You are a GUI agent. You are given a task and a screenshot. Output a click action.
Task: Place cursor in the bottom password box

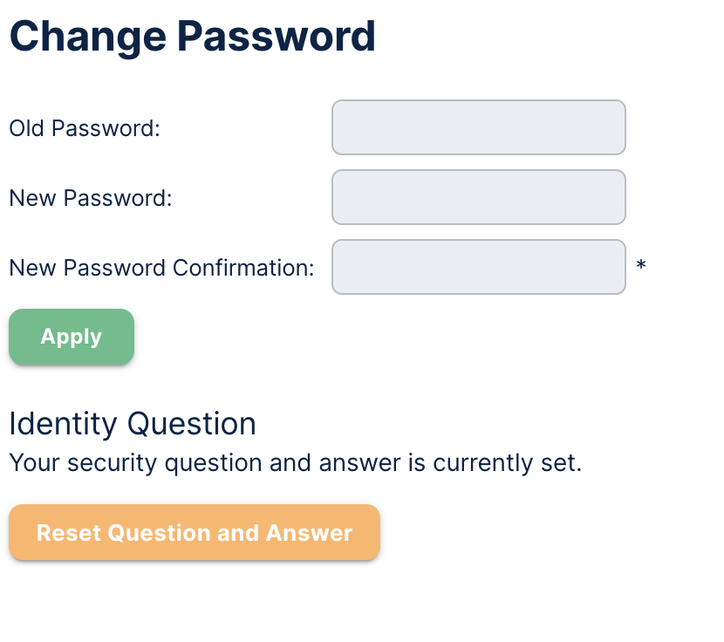click(478, 267)
